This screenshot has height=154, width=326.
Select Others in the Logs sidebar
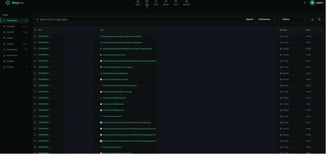pyautogui.click(x=15, y=67)
